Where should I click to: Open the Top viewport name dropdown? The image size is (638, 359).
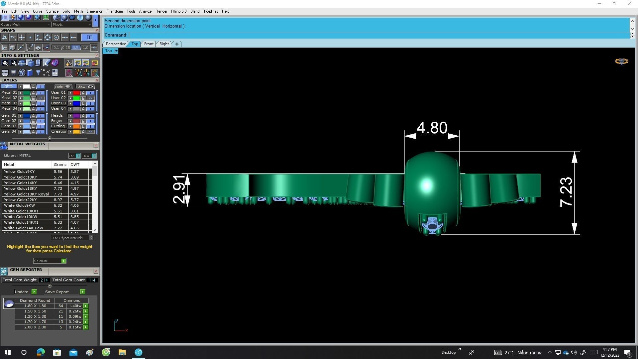pos(116,51)
